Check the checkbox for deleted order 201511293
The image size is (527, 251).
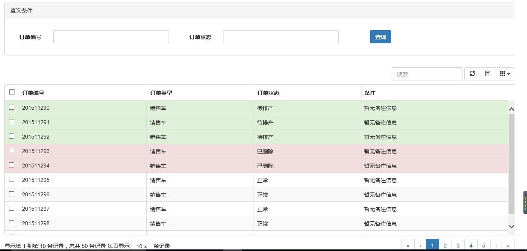click(12, 151)
